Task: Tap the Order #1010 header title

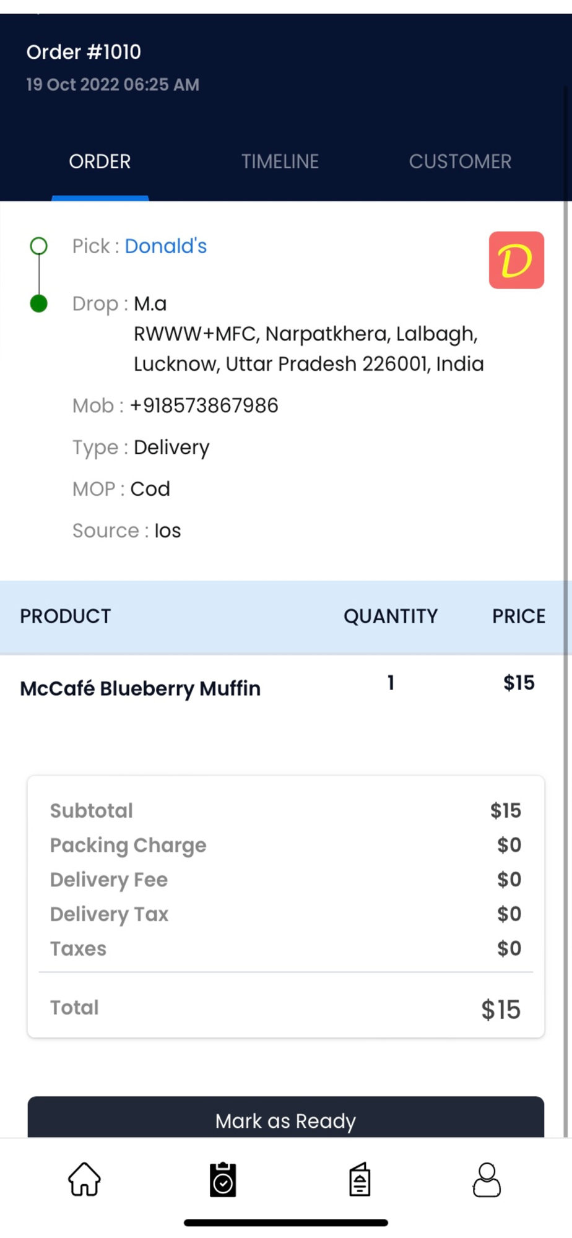Action: 84,52
